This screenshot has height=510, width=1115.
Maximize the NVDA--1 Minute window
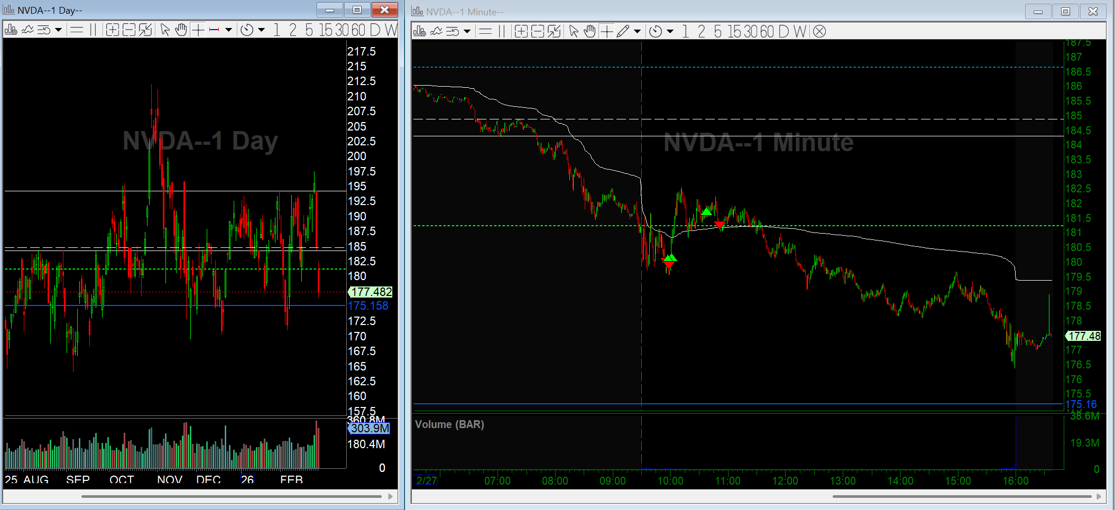coord(1065,11)
